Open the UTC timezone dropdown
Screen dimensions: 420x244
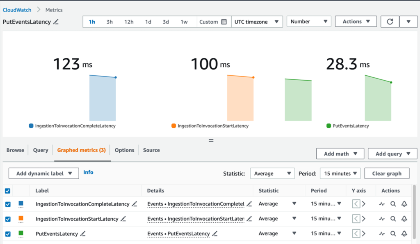(257, 22)
